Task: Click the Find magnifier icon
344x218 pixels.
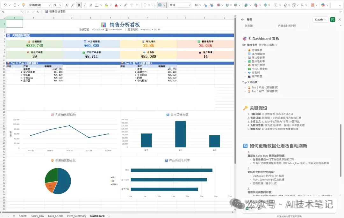Action: pyautogui.click(x=303, y=5)
